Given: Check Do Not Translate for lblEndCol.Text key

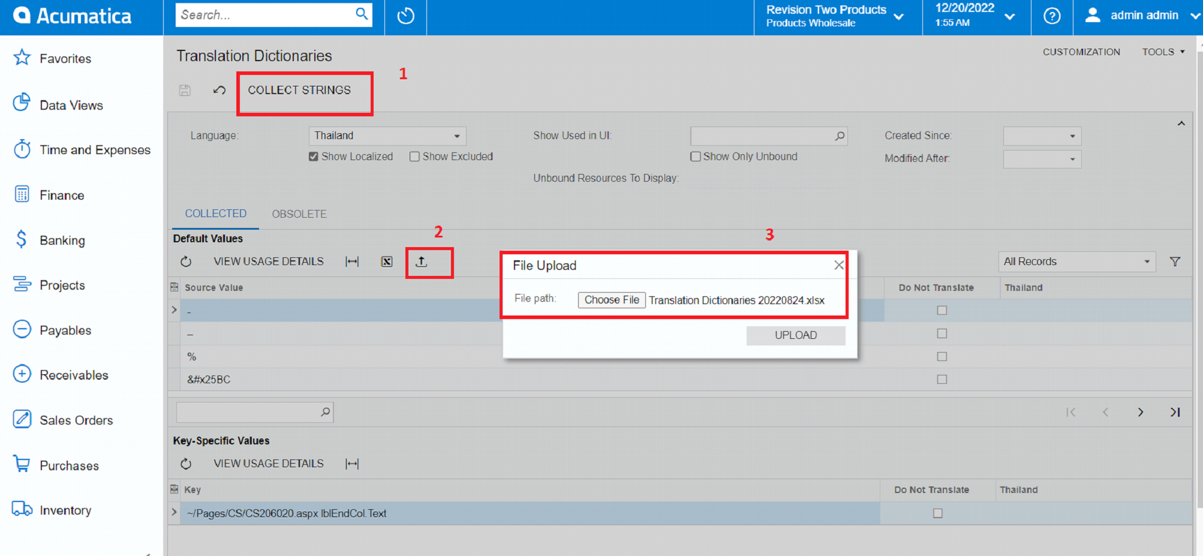Looking at the screenshot, I should 938,513.
